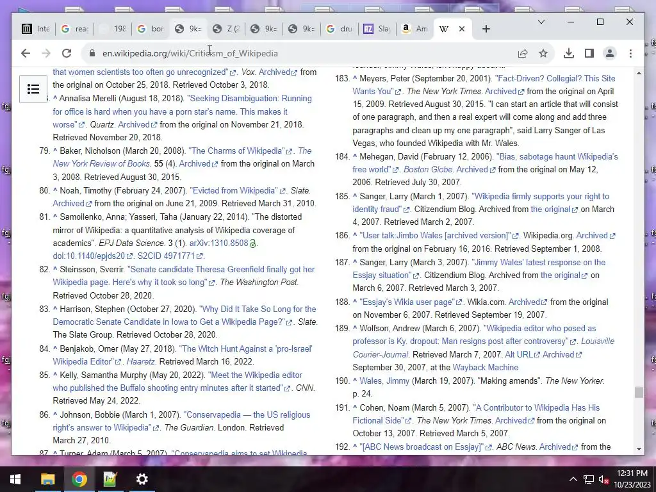Image resolution: width=656 pixels, height=492 pixels.
Task: Jump back via caret of reference 184
Action: tap(355, 156)
